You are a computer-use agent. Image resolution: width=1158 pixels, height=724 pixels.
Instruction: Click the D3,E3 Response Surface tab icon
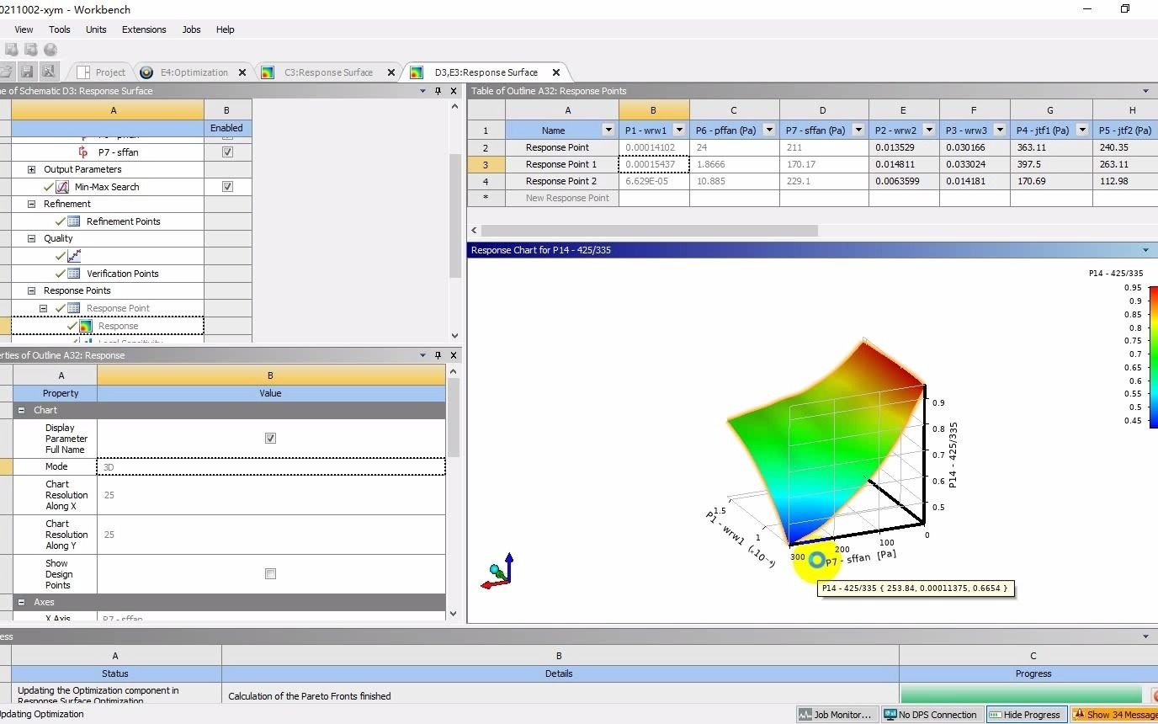tap(417, 72)
